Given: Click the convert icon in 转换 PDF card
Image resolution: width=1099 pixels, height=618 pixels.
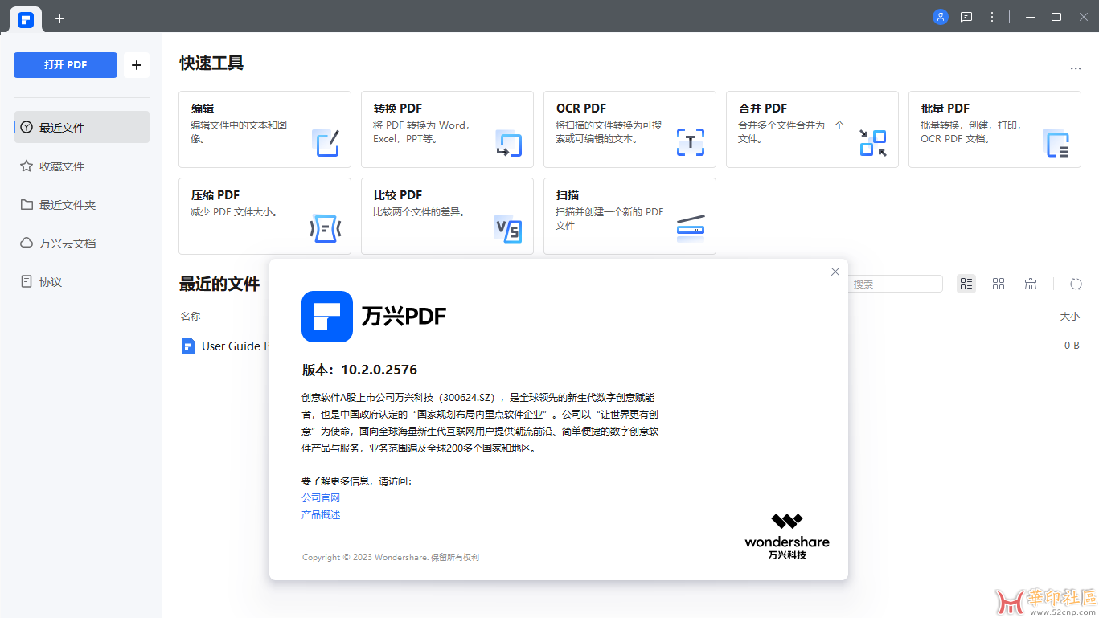Looking at the screenshot, I should (508, 143).
